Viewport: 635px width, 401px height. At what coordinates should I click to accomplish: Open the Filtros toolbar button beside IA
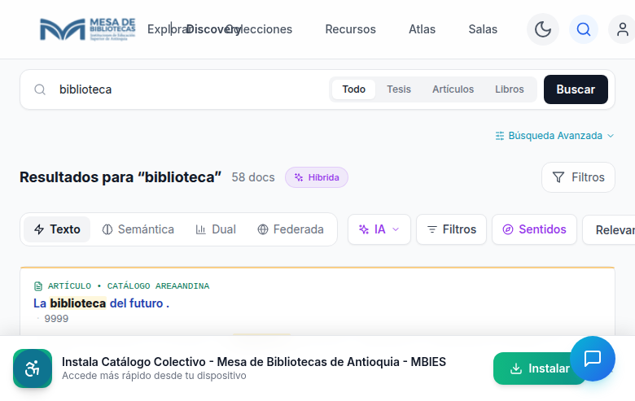451,229
